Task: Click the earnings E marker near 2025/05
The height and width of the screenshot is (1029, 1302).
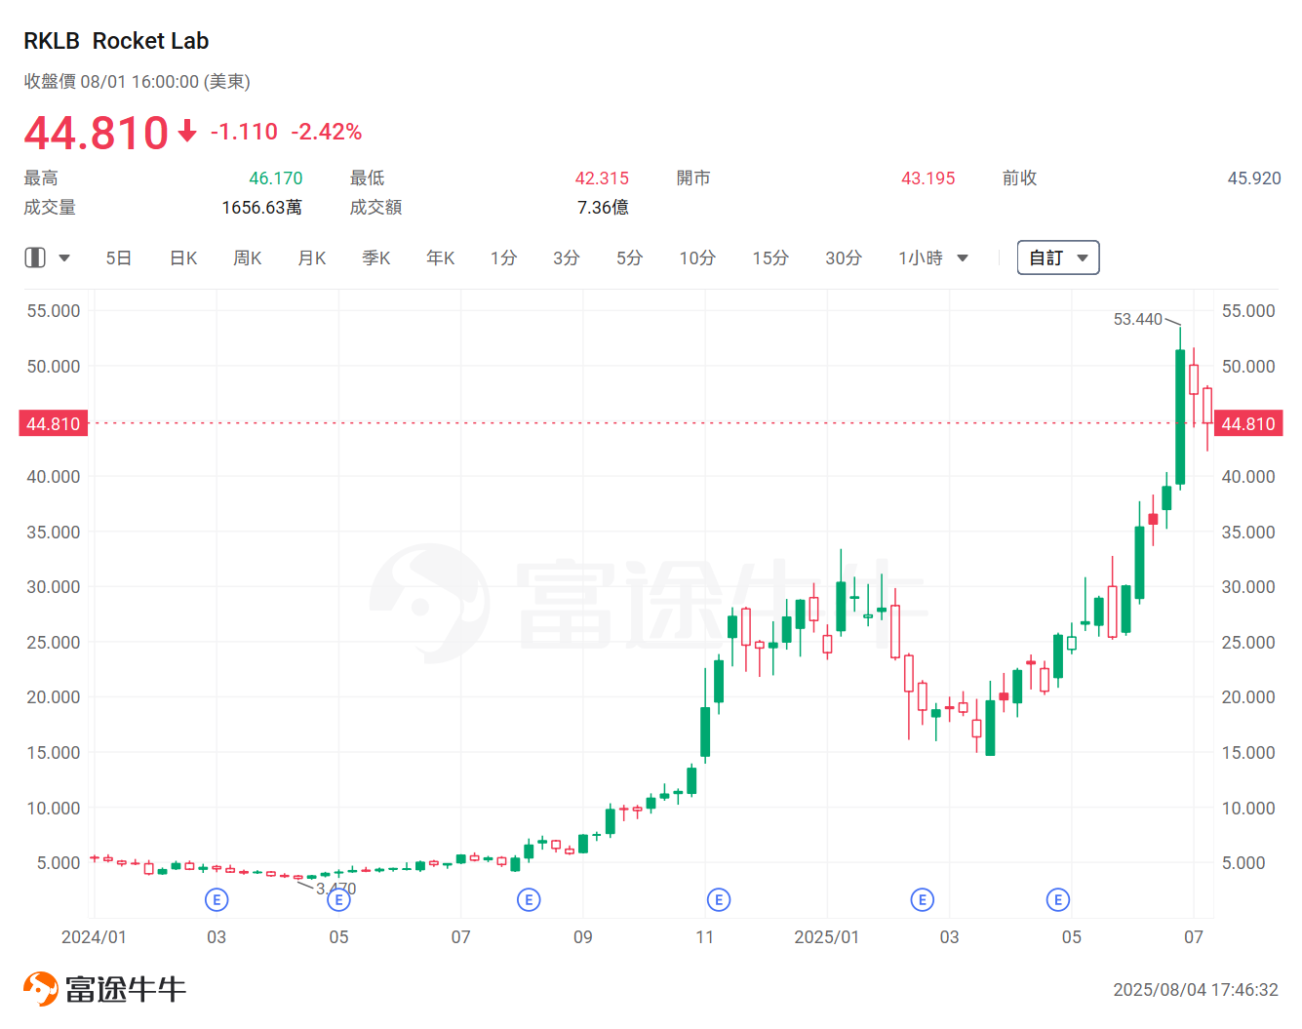Action: [x=1058, y=899]
